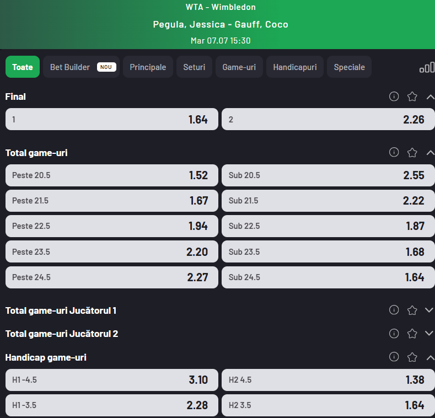Collapse the Final market section
The height and width of the screenshot is (418, 435).
[429, 97]
